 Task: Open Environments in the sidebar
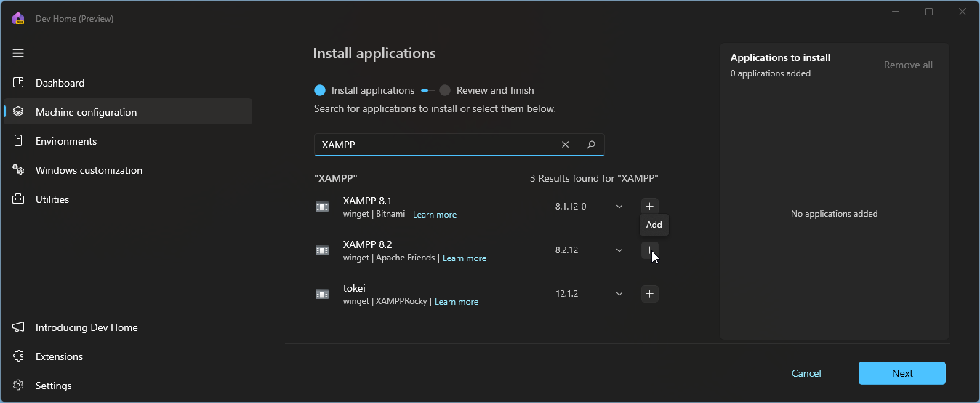pyautogui.click(x=66, y=141)
